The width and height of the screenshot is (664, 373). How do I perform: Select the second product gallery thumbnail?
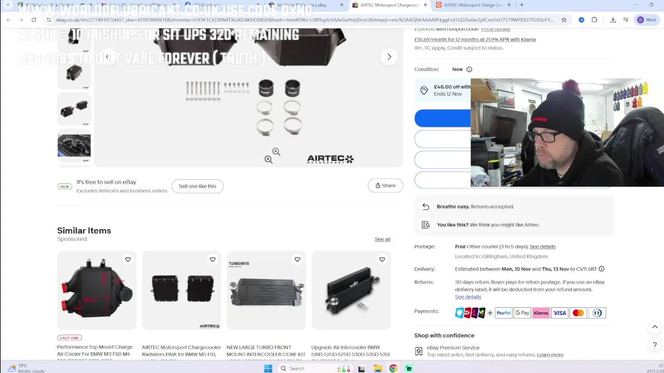(74, 74)
